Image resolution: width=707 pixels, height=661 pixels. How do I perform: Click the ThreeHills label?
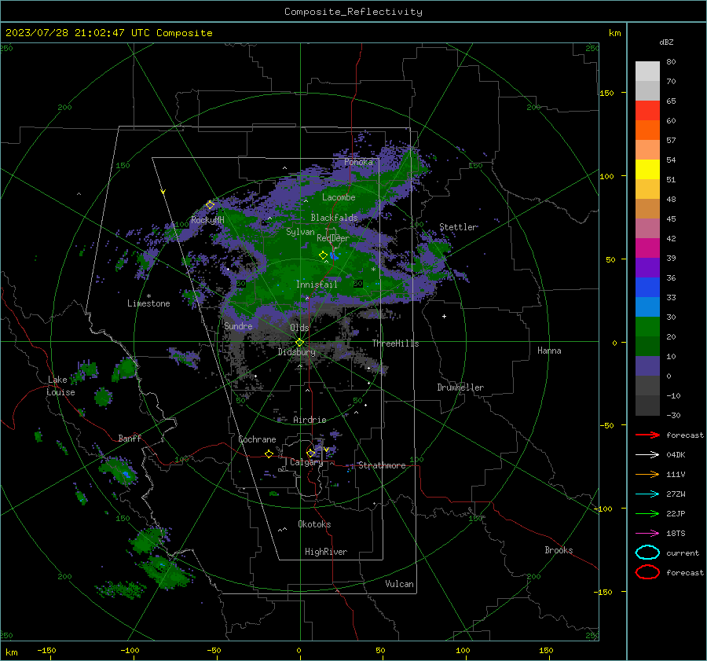coord(395,343)
